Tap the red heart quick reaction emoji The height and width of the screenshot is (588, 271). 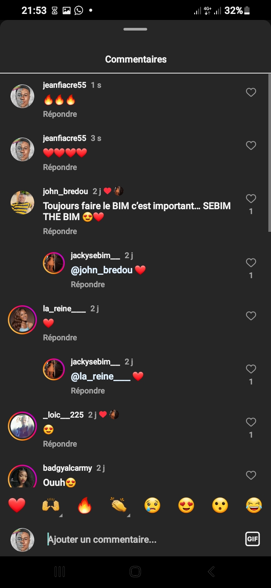click(x=17, y=505)
